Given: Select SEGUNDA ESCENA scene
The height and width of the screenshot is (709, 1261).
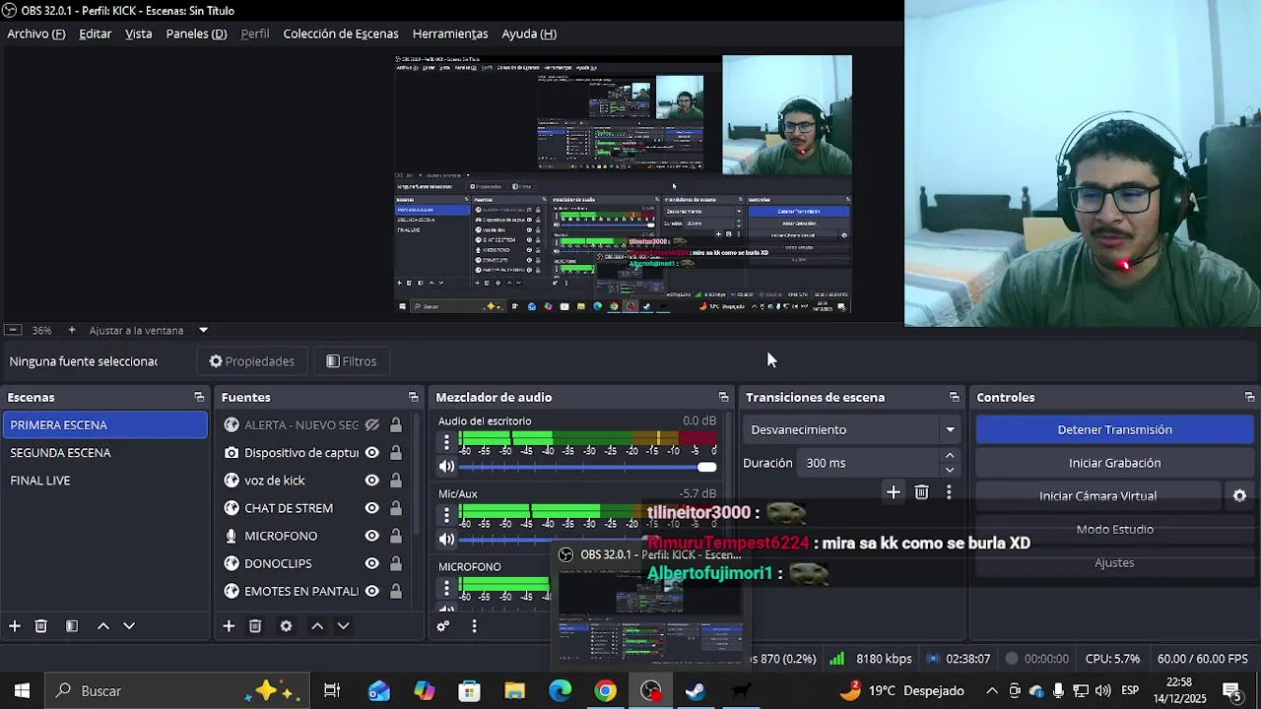Looking at the screenshot, I should click(104, 453).
